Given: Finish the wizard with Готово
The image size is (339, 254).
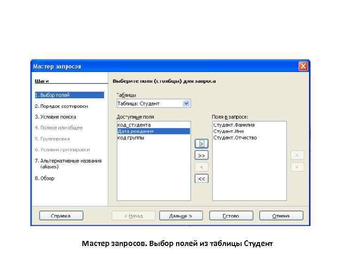Looking at the screenshot, I should (x=231, y=215).
